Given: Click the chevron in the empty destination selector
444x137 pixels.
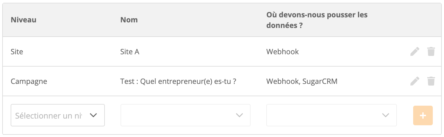Looking at the screenshot, I should 386,115.
